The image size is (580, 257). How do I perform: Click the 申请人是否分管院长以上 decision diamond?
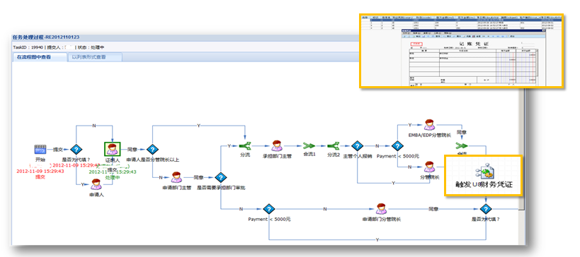click(152, 150)
